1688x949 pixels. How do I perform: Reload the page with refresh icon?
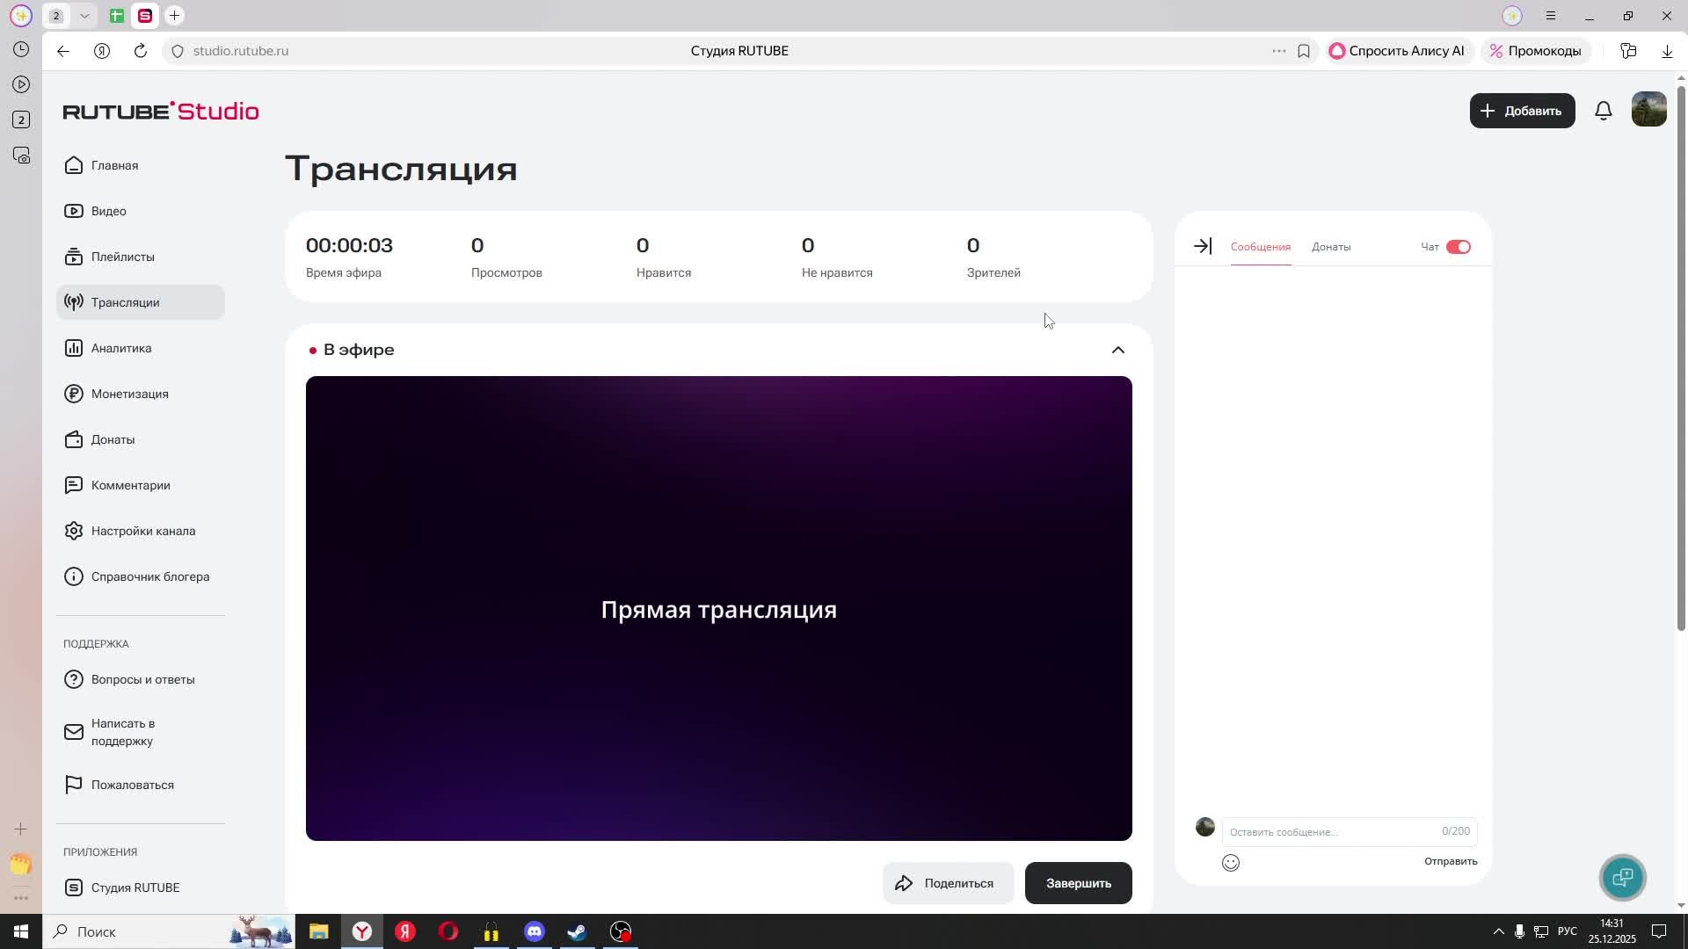point(141,51)
